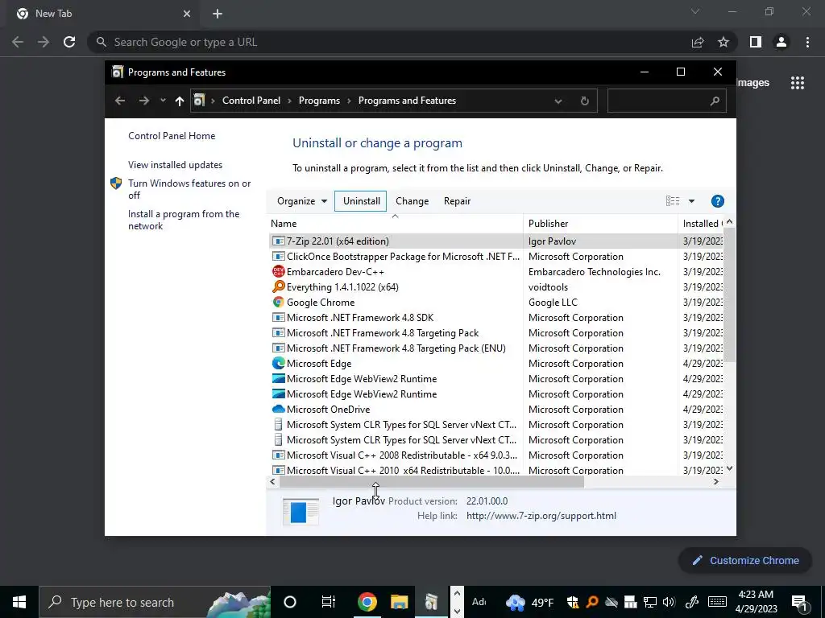825x618 pixels.
Task: Click the Repair button
Action: pyautogui.click(x=457, y=201)
